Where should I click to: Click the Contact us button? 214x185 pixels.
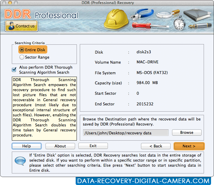(21, 26)
